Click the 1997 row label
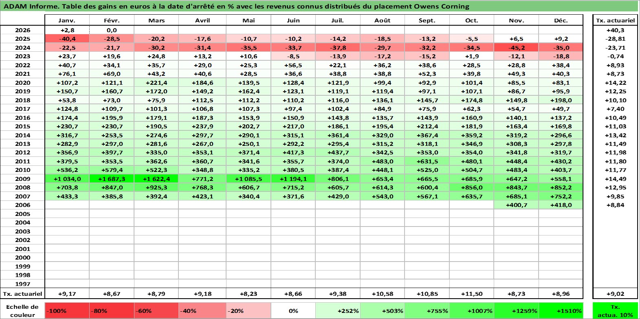The image size is (640, 319). click(x=22, y=284)
